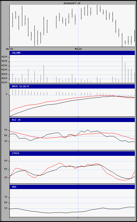Click the 50 level label in ADX panel
137x222 pixels.
pyautogui.click(x=6, y=203)
